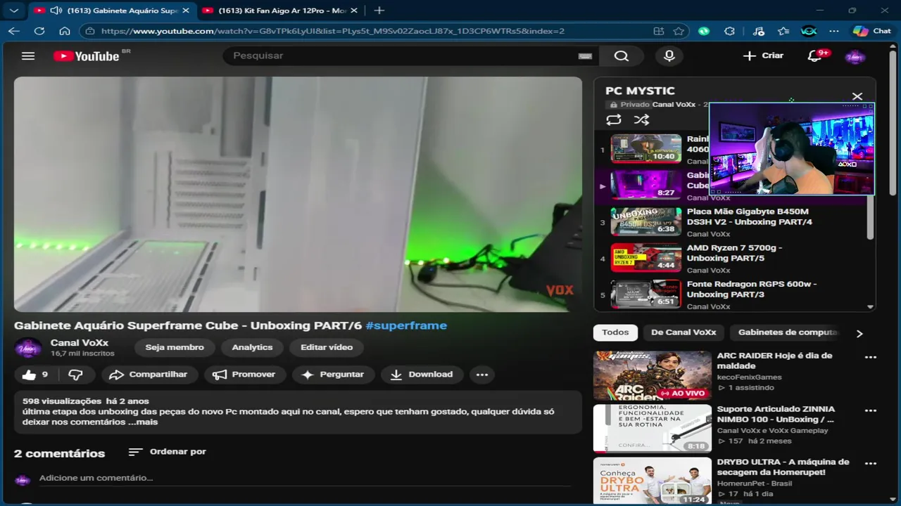Reload the page
Screen dimensions: 901x506
pos(39,31)
